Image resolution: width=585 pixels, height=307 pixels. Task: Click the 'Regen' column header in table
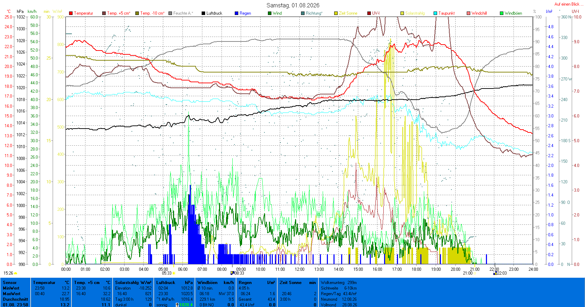tap(245, 283)
